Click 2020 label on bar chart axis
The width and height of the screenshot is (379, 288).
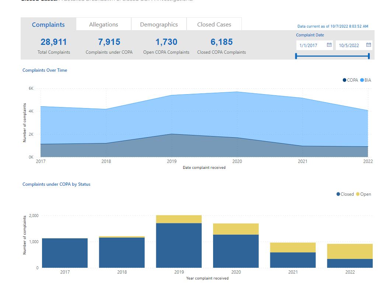coord(236,272)
